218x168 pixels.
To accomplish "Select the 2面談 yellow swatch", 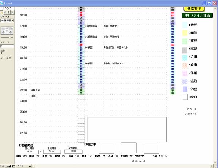I will [x=185, y=33].
